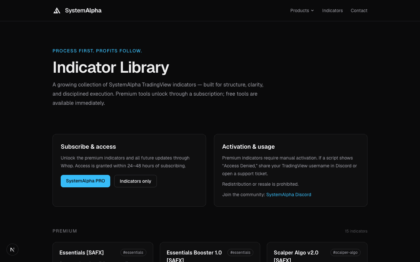Click the SystemAlpha brand name
Viewport: 420px width, 262px height.
pyautogui.click(x=83, y=10)
